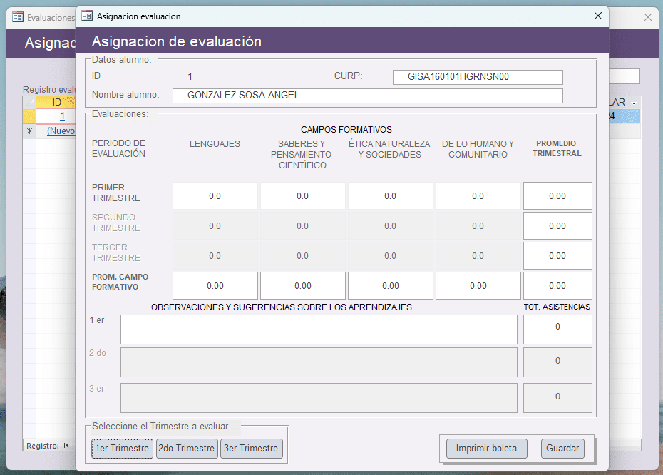Viewport: 663px width, 475px height.
Task: Click Prom. Campo Formativo box under Saberes y Pensamiento
Action: click(303, 285)
